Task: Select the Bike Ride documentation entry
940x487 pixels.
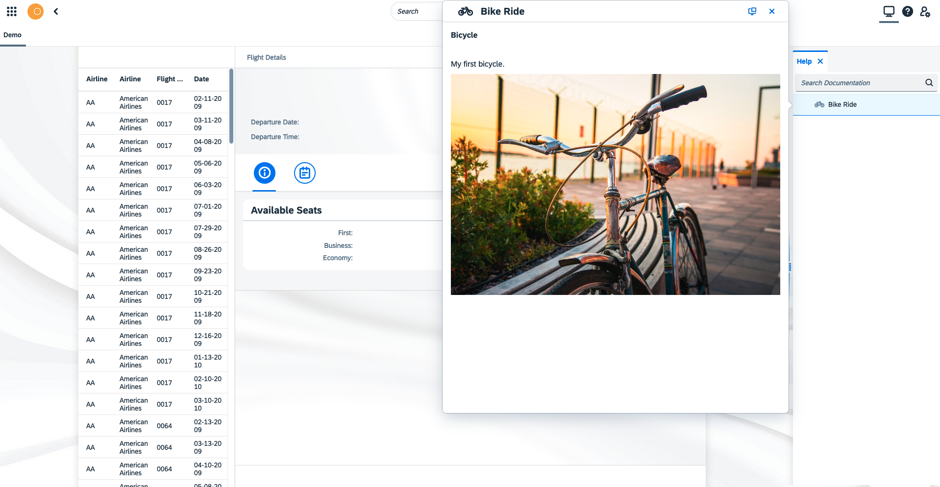Action: click(841, 104)
